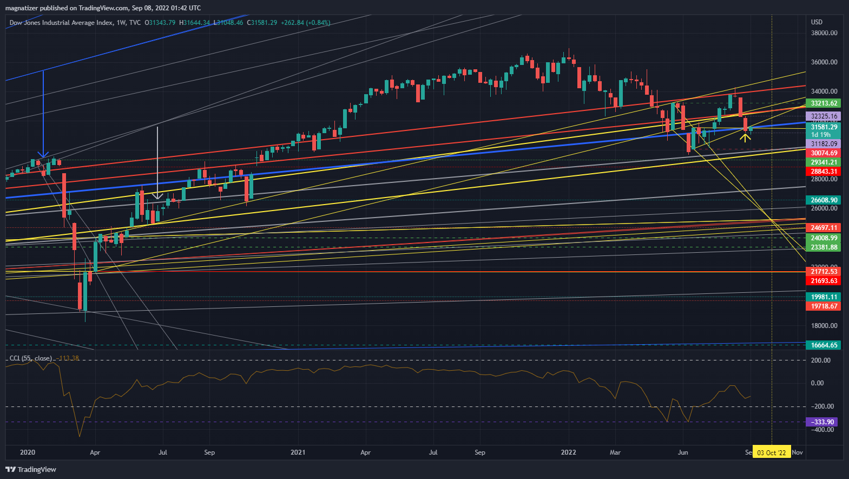Click the yellow up arrow below the latest candle
The width and height of the screenshot is (849, 479).
746,137
